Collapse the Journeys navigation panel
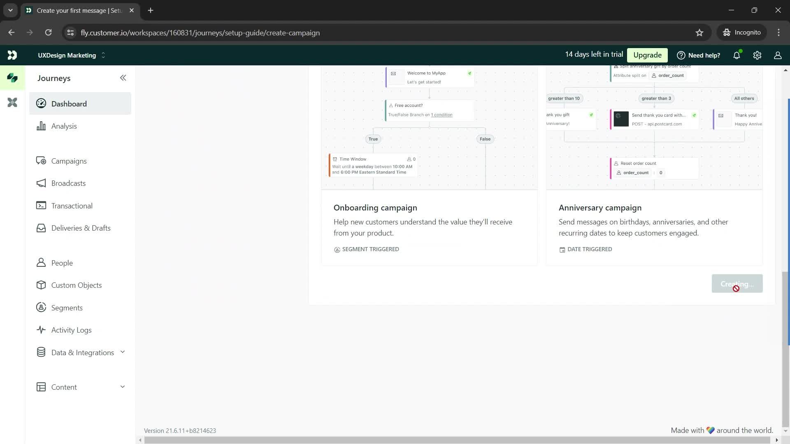The width and height of the screenshot is (790, 444). coord(123,77)
